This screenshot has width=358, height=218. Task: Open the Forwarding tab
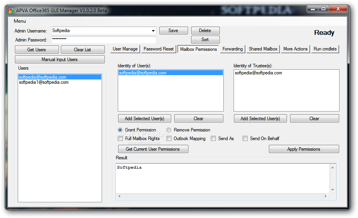coord(233,49)
